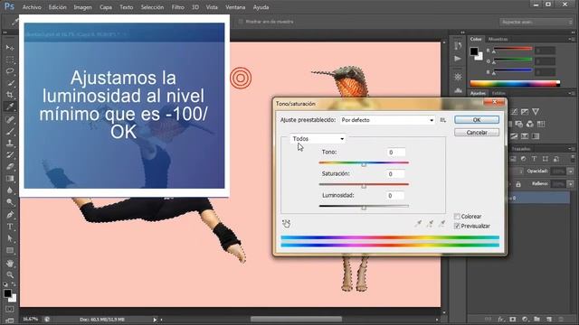Click the Tono slider handle
The image size is (579, 325).
[x=364, y=164]
